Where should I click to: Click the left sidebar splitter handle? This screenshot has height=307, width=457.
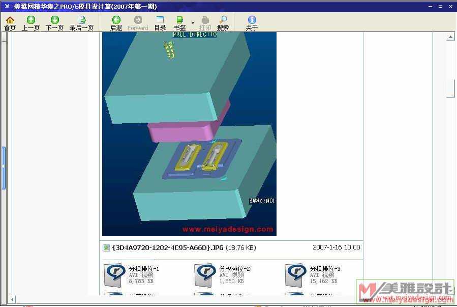coord(4,168)
